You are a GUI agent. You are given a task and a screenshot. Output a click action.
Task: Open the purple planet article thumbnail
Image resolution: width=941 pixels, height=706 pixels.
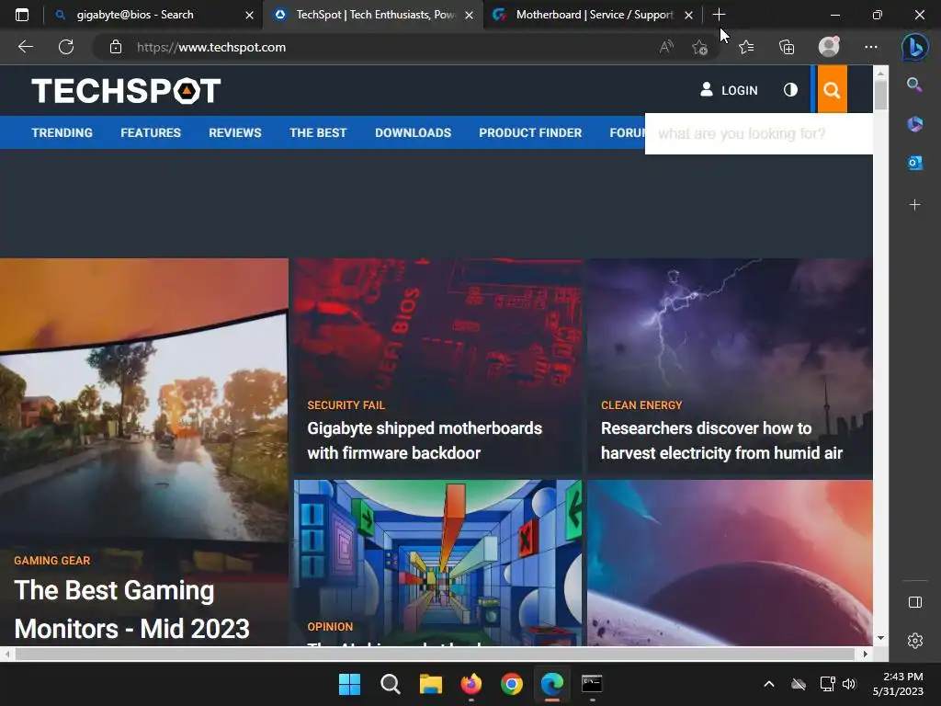click(730, 563)
